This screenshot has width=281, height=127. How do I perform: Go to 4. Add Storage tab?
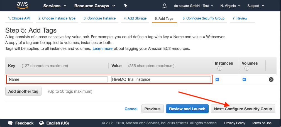pos(135,18)
